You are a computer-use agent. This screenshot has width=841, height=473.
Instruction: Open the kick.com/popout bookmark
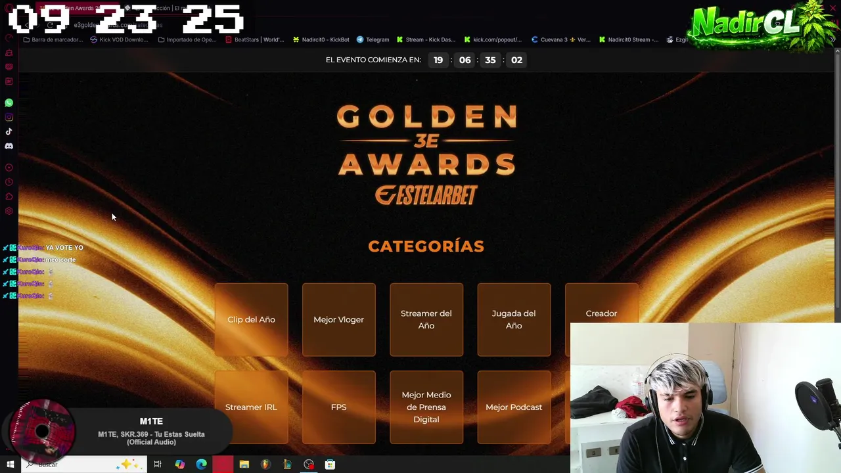(493, 39)
